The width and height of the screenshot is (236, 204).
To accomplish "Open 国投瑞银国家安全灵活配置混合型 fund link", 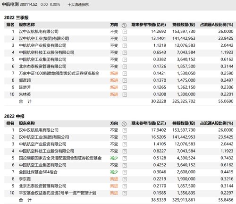I will [60, 158].
